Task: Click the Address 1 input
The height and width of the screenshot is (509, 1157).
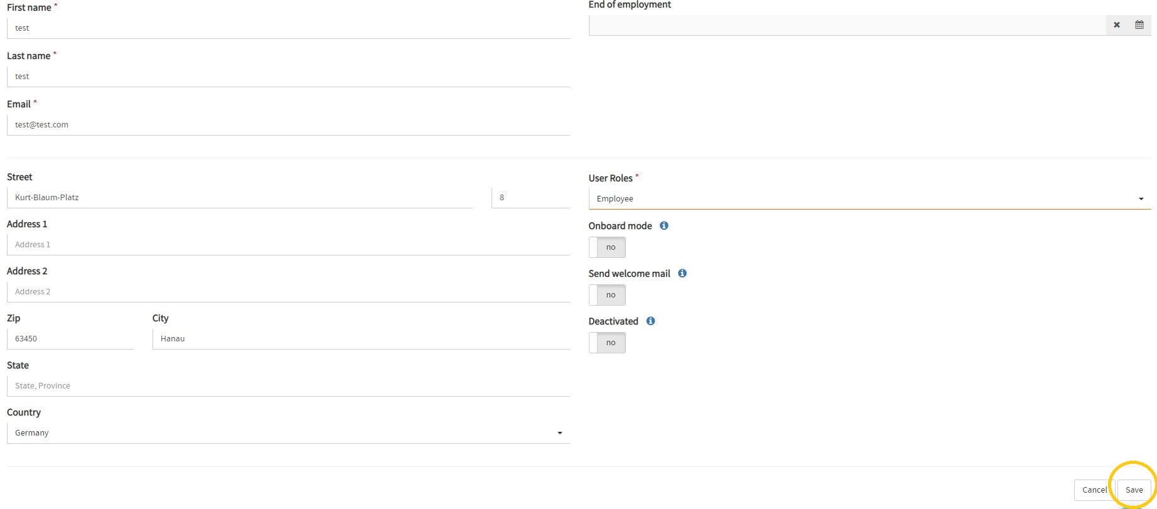Action: pos(288,245)
